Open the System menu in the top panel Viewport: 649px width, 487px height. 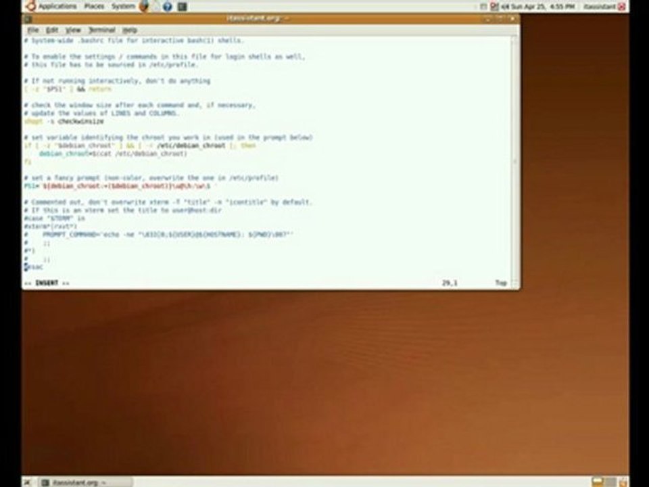[123, 6]
